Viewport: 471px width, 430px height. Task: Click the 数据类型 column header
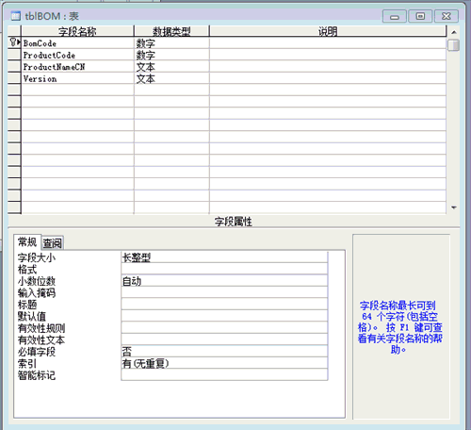[x=171, y=31]
